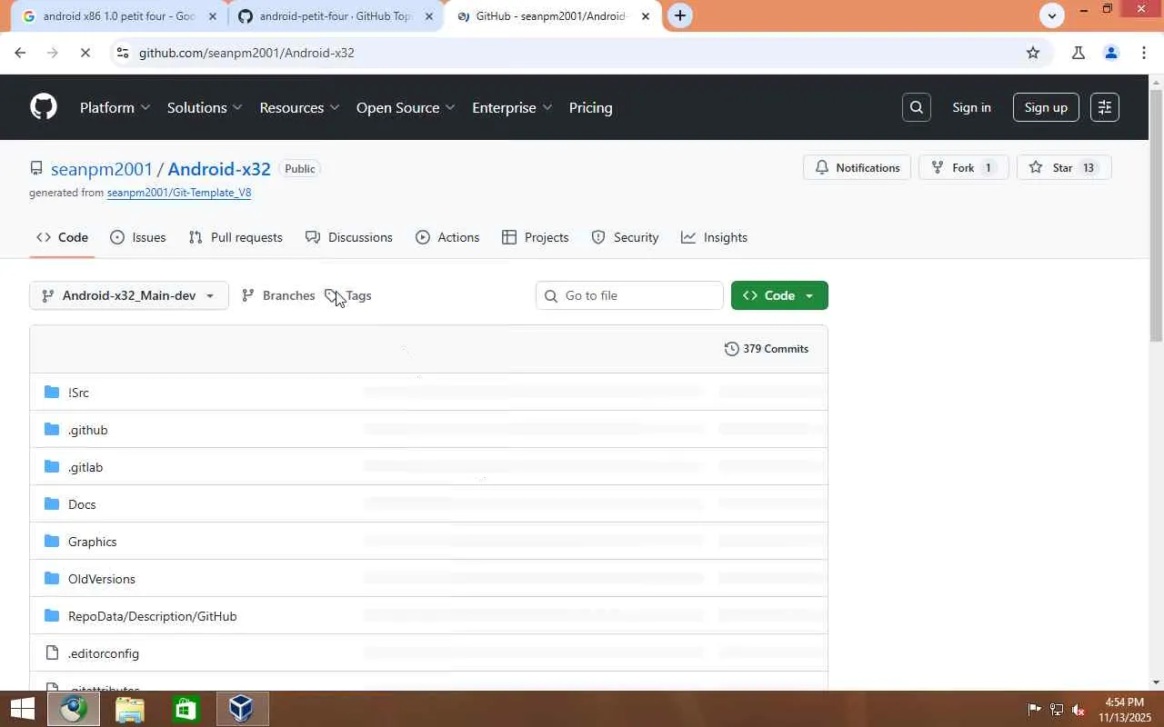Viewport: 1164px width, 727px height.
Task: Click the page vertical scrollbar
Action: click(1157, 216)
